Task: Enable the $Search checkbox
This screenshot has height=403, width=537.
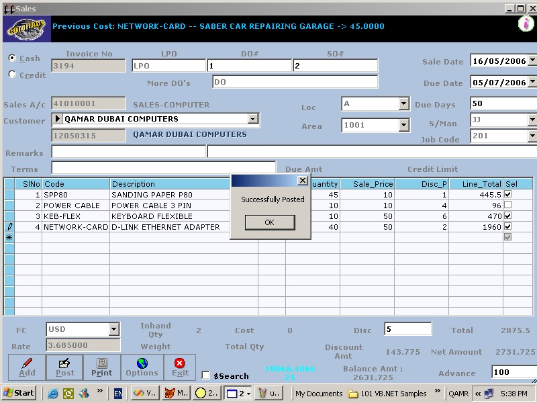Action: [x=206, y=375]
